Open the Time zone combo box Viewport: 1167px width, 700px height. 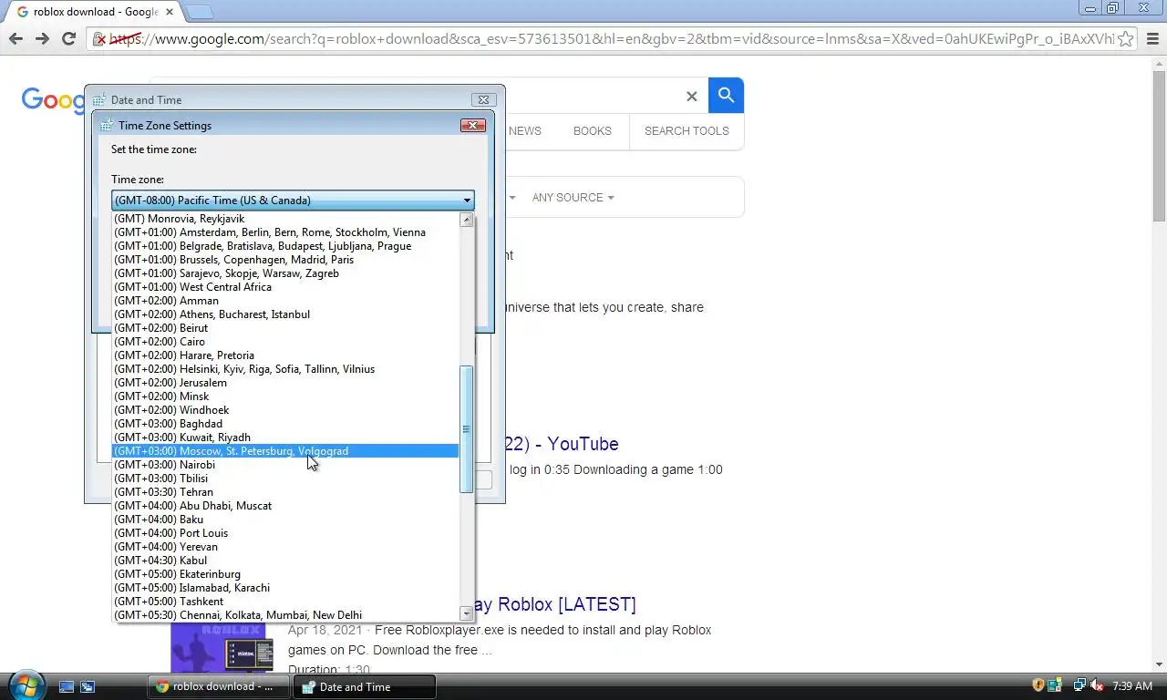coord(293,200)
